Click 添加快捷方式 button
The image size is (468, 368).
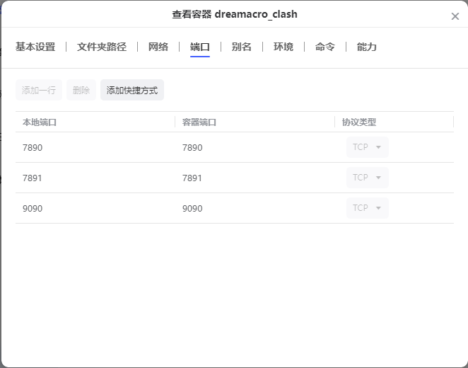pyautogui.click(x=132, y=91)
